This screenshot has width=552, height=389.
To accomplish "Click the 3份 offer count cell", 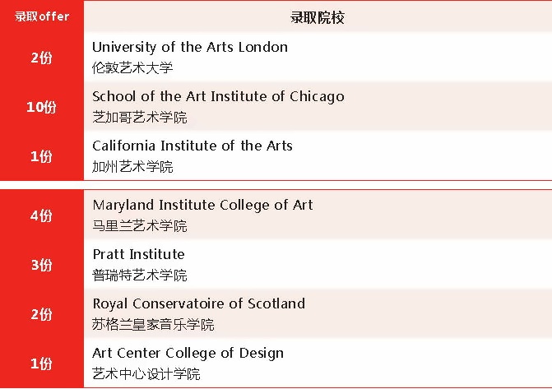I will (x=41, y=265).
